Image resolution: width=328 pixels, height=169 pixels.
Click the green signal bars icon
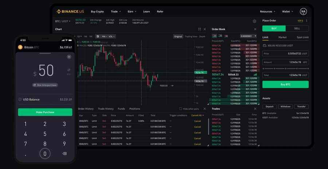(255, 75)
